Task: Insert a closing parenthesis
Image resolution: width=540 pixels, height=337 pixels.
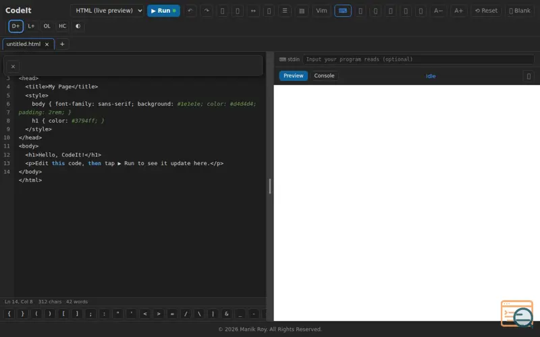Action: (x=50, y=313)
